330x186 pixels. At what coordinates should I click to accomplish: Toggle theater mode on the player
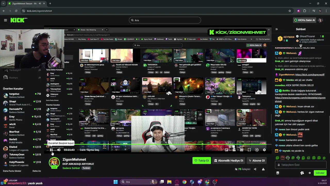[x=242, y=150]
